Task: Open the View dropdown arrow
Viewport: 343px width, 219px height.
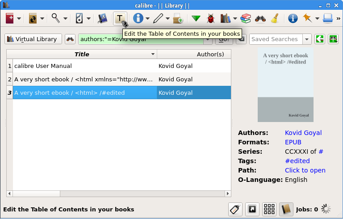Action: point(65,19)
